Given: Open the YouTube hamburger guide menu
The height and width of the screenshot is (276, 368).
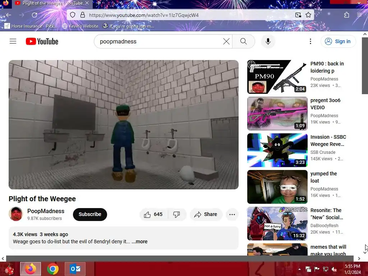Looking at the screenshot, I should tap(13, 41).
